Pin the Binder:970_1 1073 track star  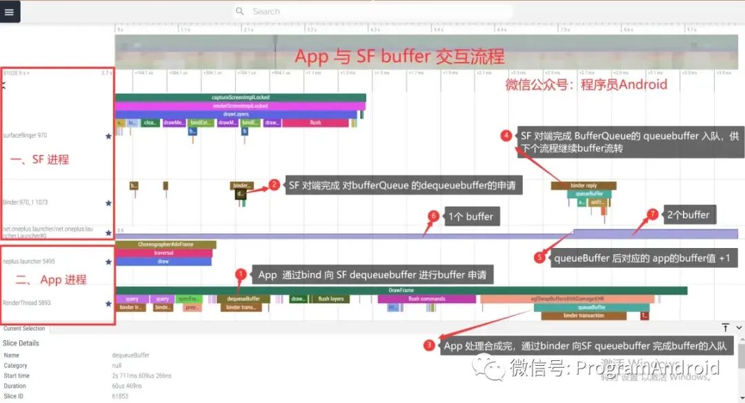point(108,203)
